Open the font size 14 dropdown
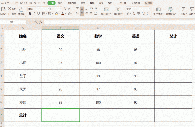195x127 pixels. [x=61, y=9]
